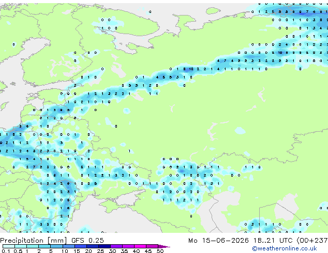Select the 30–35 mm legend swatch

(116, 246)
